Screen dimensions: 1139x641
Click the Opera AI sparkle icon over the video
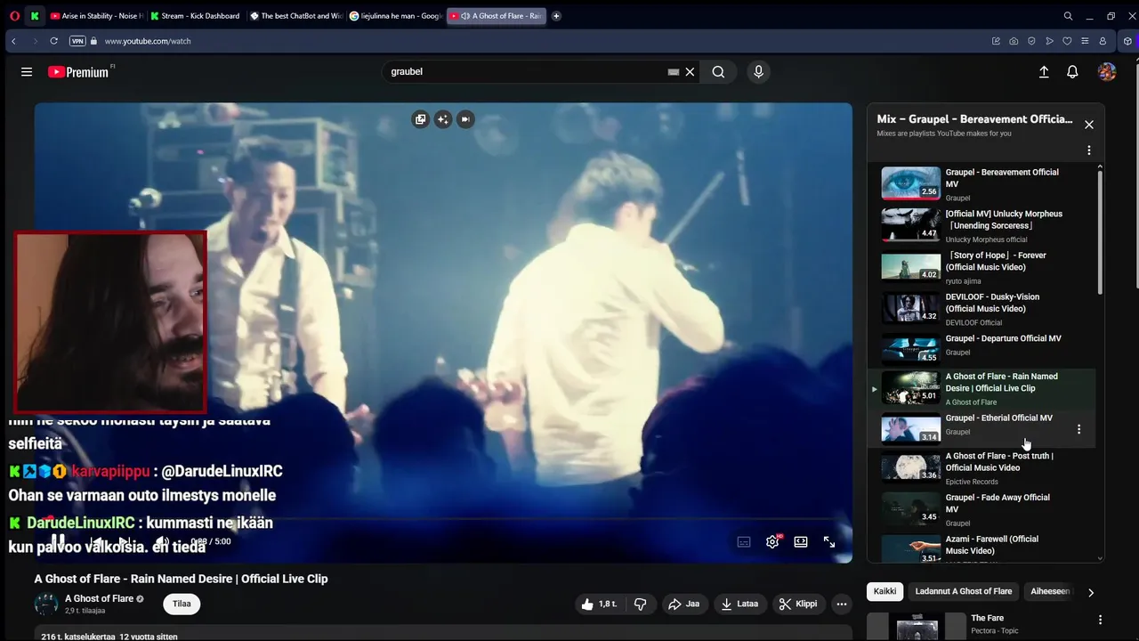tap(442, 119)
